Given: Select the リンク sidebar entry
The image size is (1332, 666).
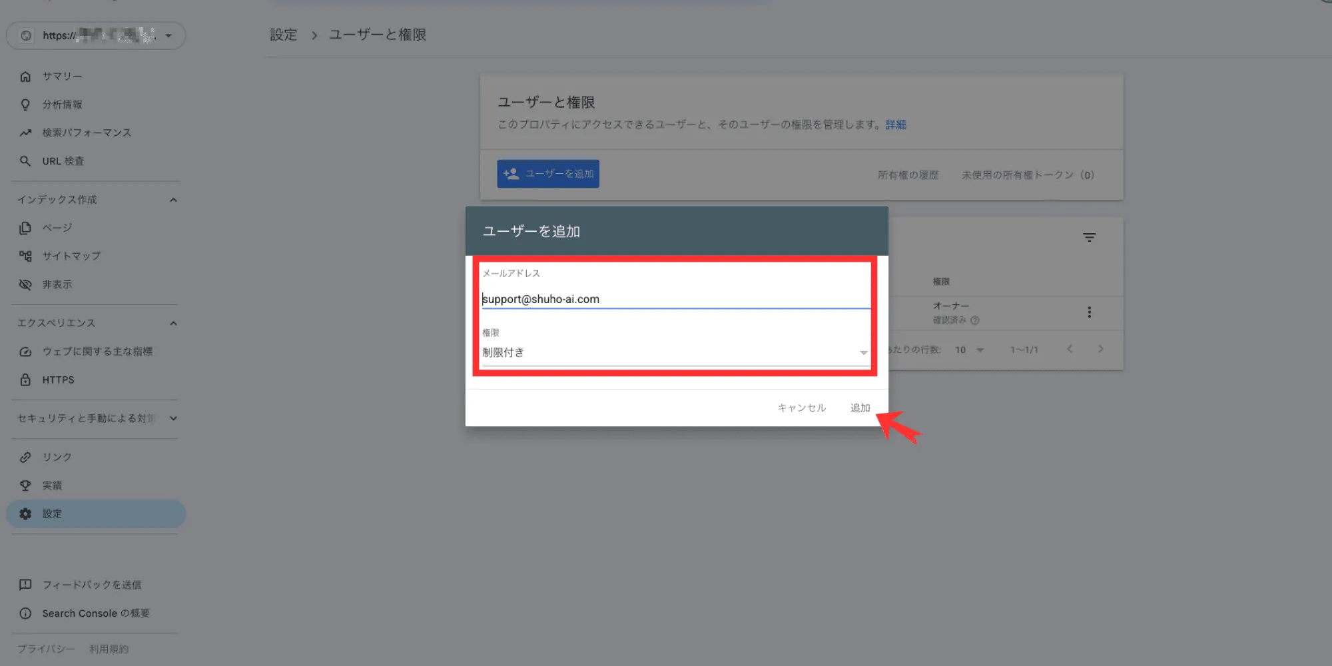Looking at the screenshot, I should (x=57, y=457).
